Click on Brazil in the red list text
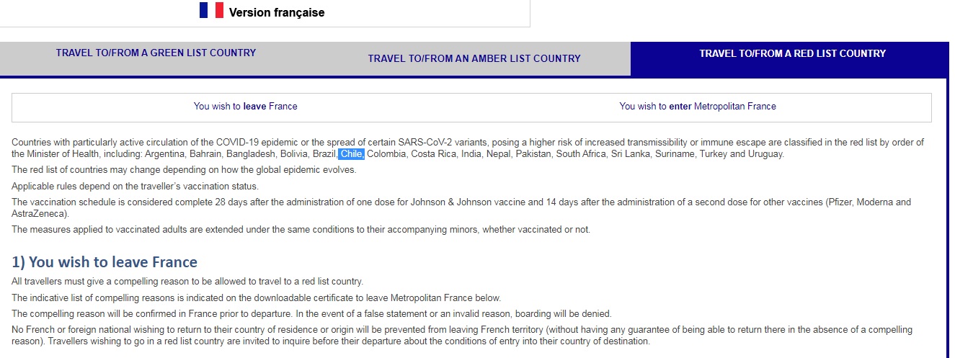Image resolution: width=955 pixels, height=358 pixels. point(324,154)
